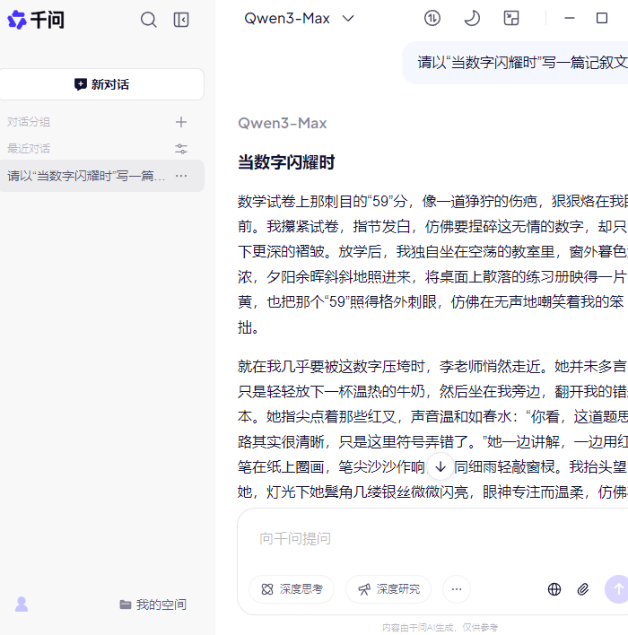Viewport: 628px width, 635px height.
Task: Click the globe web search icon
Action: point(554,589)
